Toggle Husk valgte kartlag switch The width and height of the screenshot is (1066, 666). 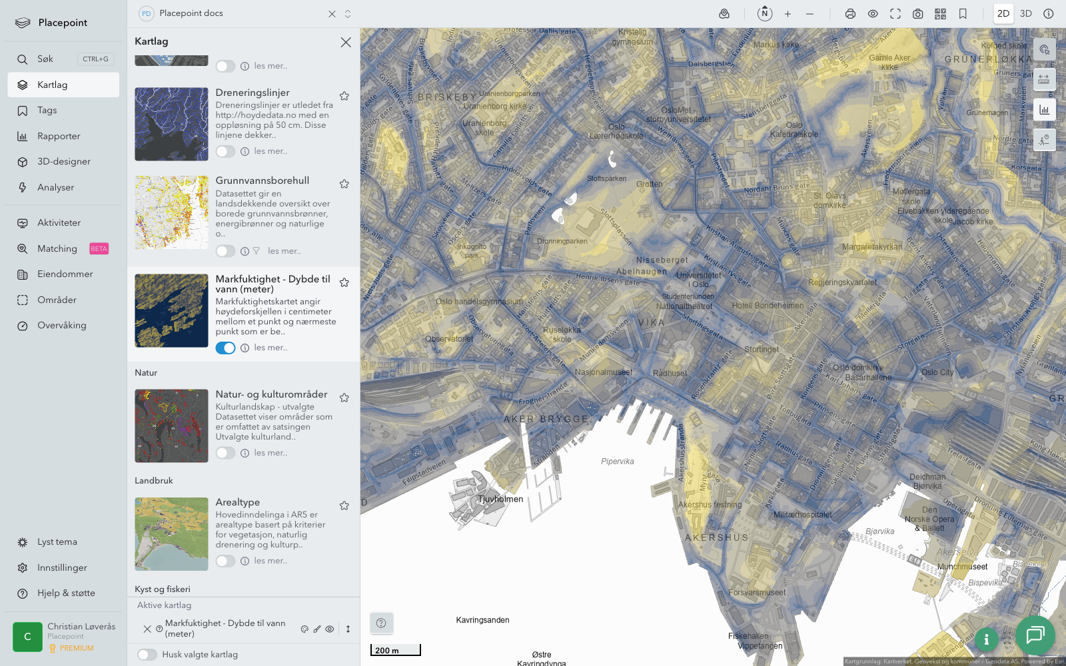147,655
